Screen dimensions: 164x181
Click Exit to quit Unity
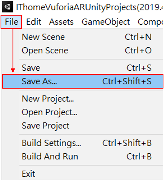tap(28, 174)
